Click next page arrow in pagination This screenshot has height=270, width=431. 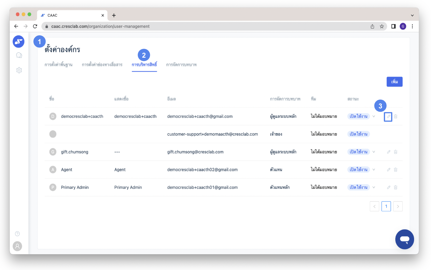click(x=398, y=206)
